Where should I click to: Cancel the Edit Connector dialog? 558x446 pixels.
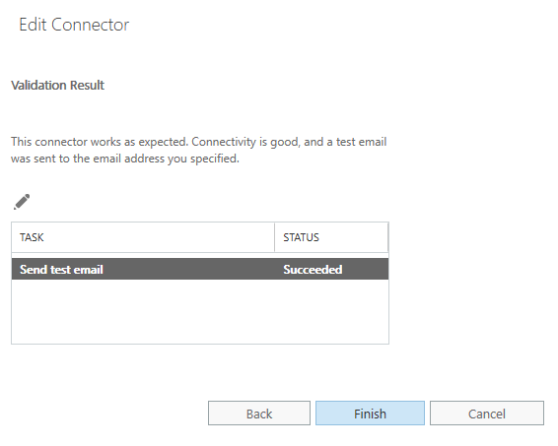486,413
